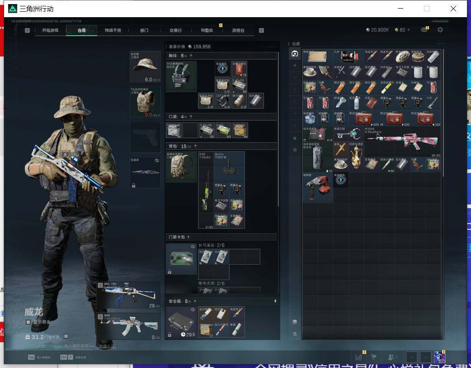Select the red power drill in warehouse

[x=318, y=187]
